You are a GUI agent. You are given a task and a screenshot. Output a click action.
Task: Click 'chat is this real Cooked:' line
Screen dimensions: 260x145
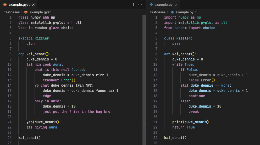point(60,70)
